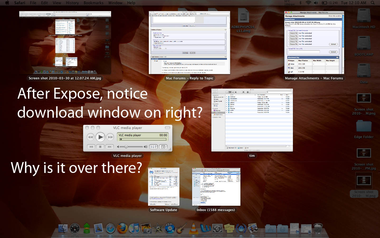Click the Software Update Expose label
380x238 pixels.
point(164,210)
